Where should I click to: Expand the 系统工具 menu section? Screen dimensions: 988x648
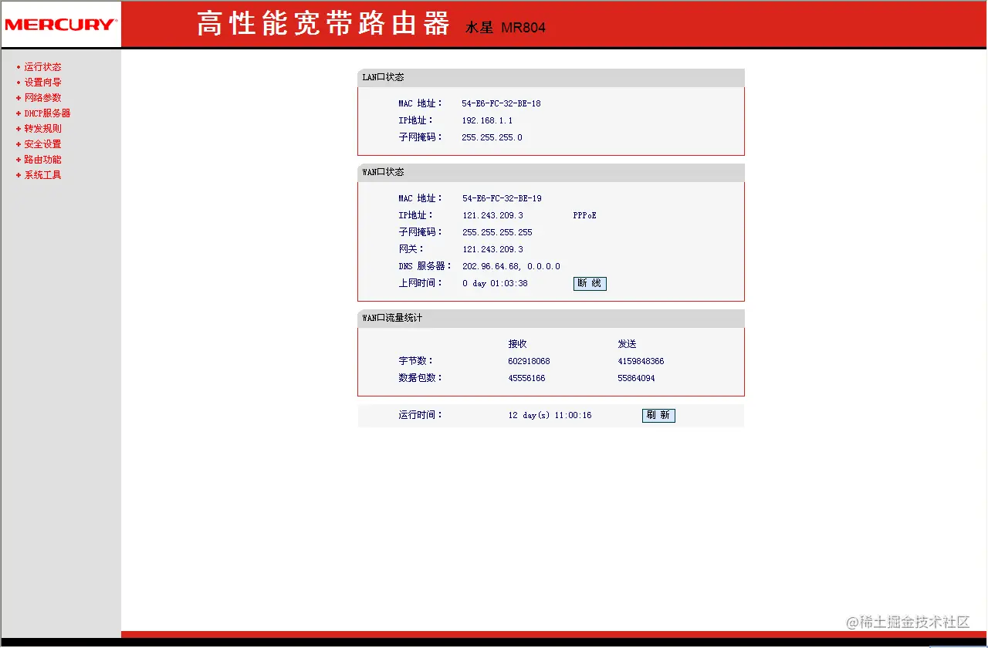pos(41,174)
